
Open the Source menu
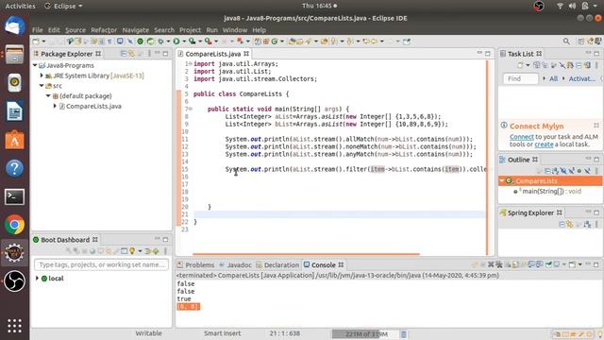(x=75, y=30)
